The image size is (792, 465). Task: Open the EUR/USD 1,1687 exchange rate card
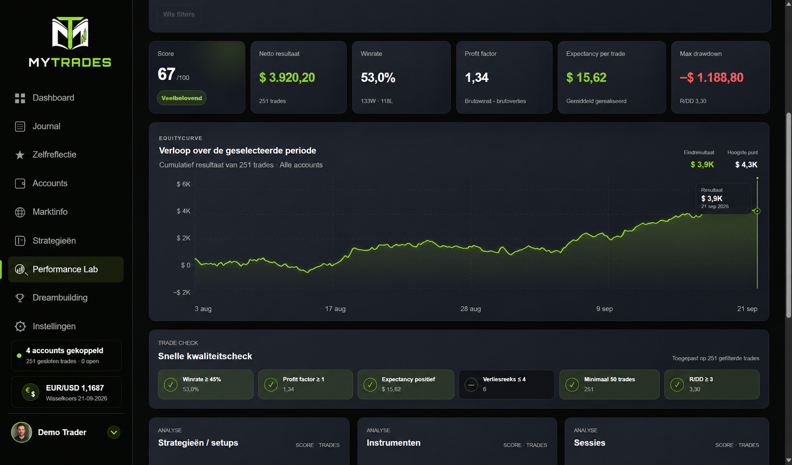tap(66, 392)
